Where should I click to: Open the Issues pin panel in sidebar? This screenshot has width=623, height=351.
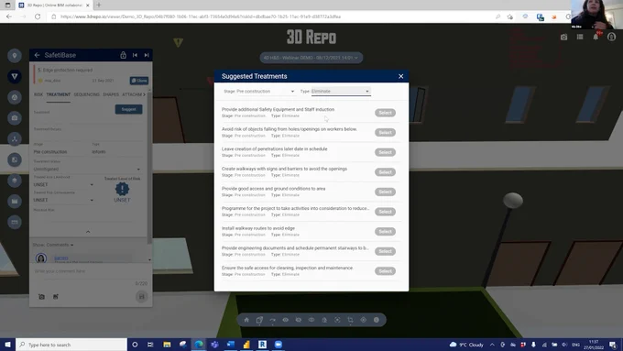click(x=15, y=56)
